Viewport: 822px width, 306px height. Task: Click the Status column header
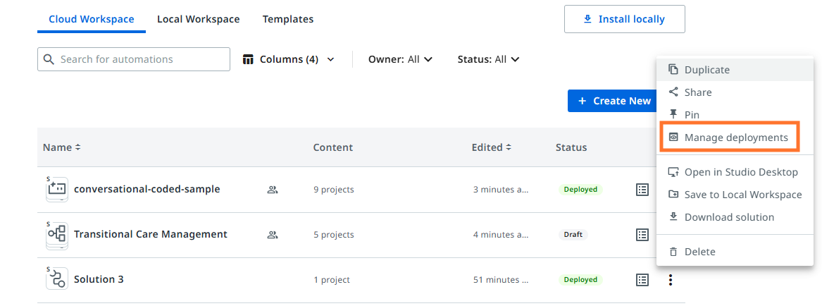click(x=571, y=147)
